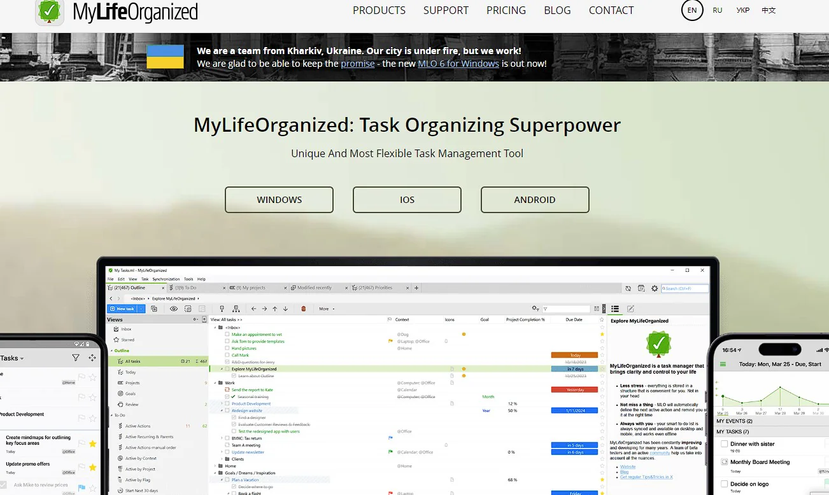
Task: Switch site language to RU
Action: tap(718, 10)
